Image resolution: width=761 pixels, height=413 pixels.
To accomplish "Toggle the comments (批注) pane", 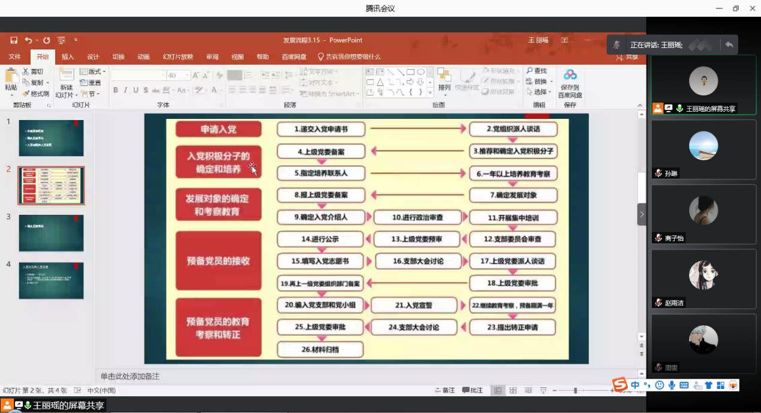I will pos(473,390).
